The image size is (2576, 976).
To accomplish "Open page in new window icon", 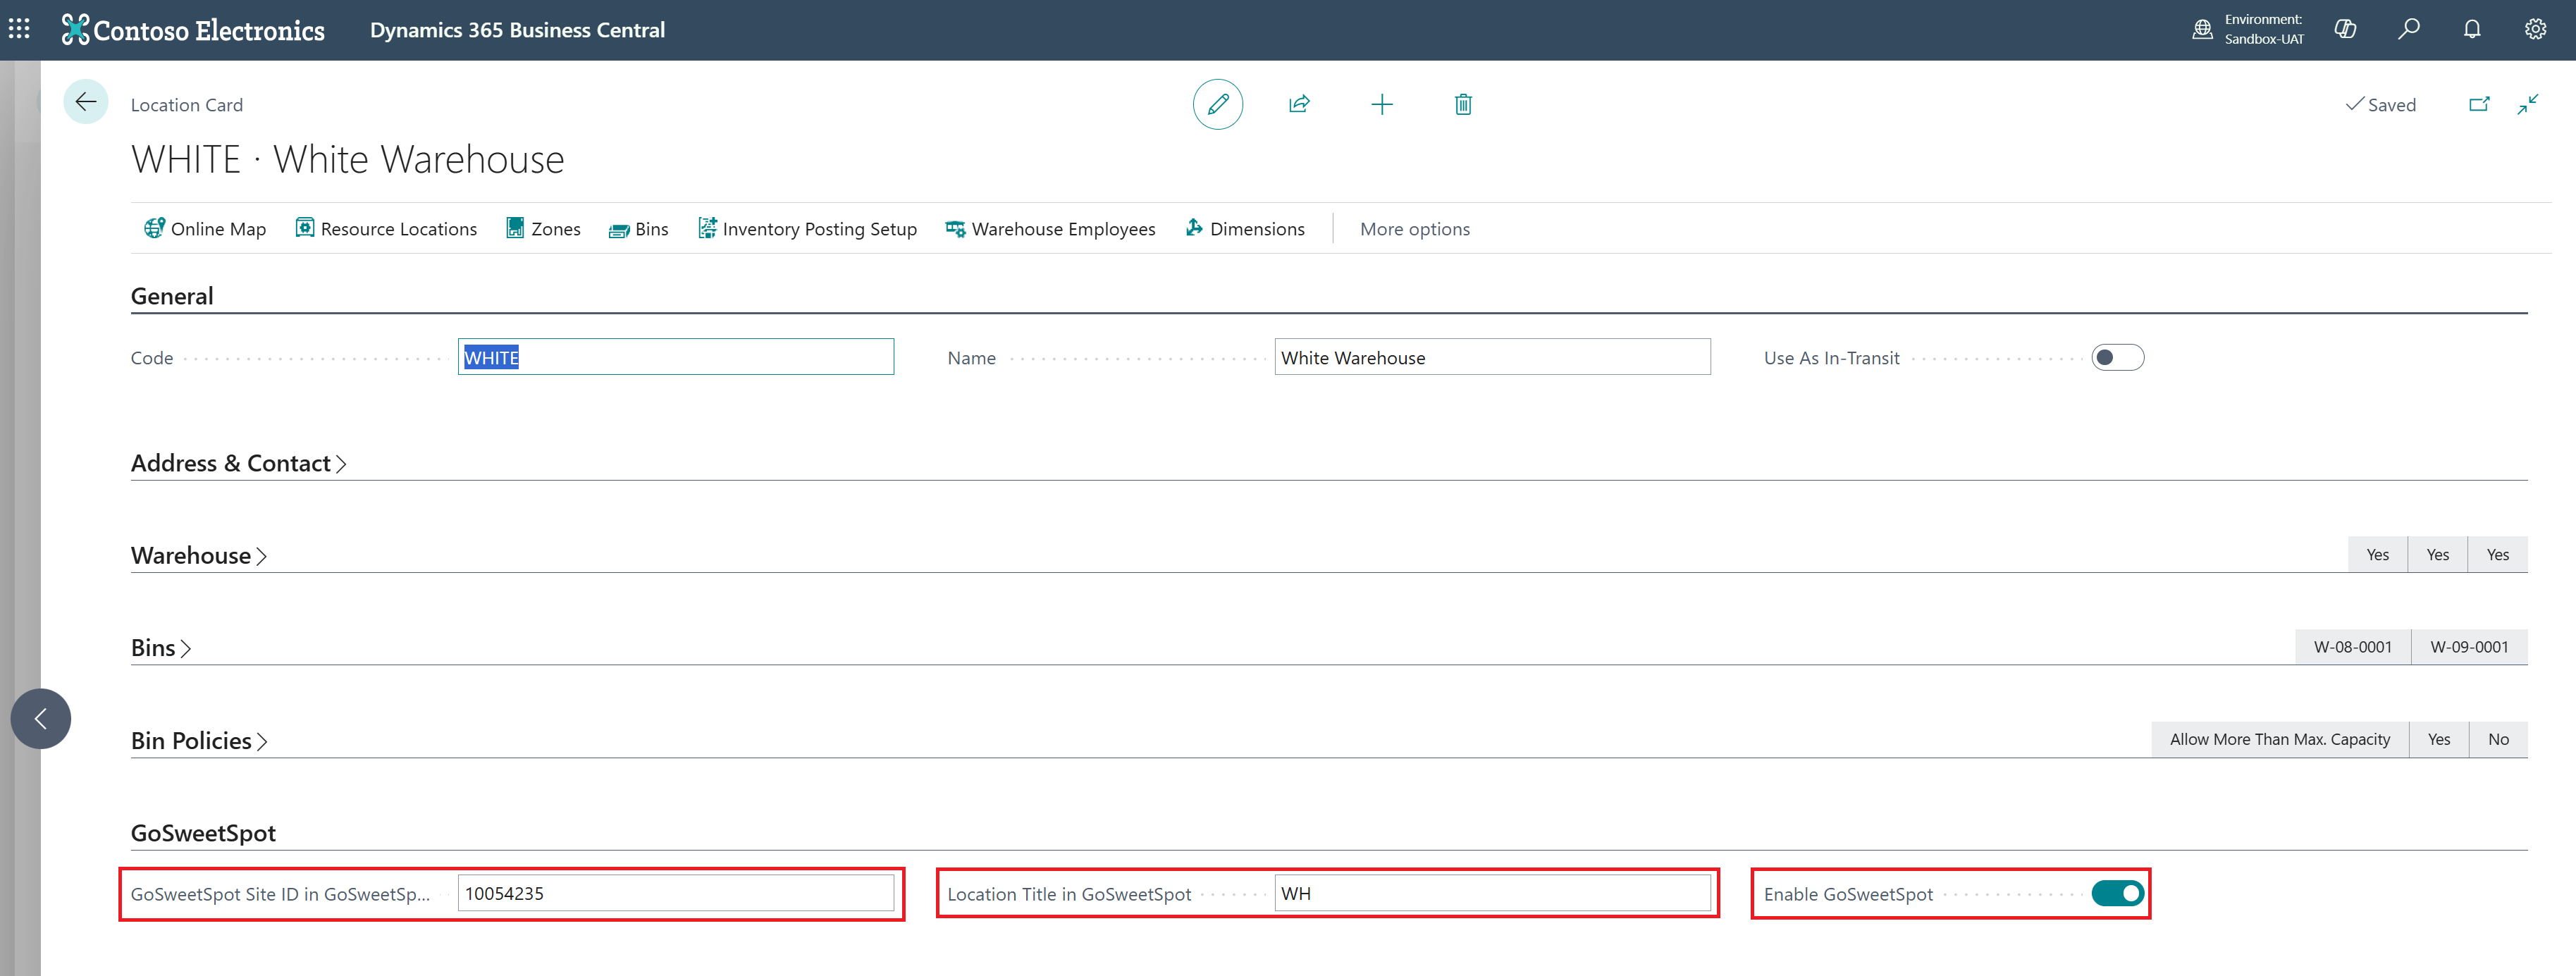I will (x=2479, y=104).
